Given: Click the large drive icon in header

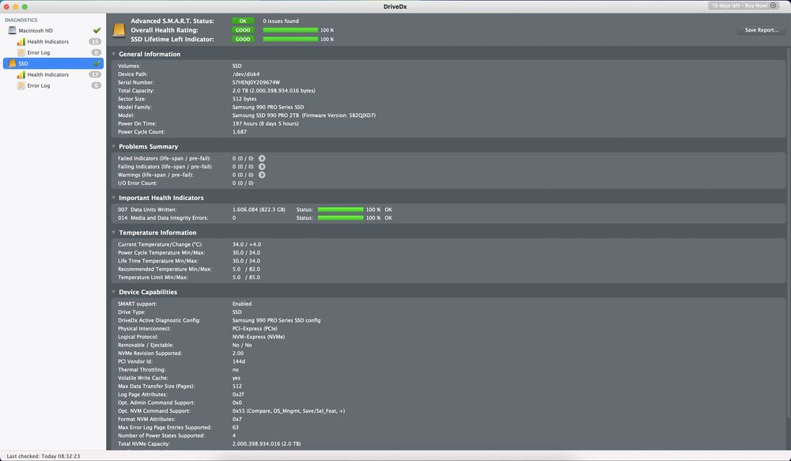Looking at the screenshot, I should (119, 30).
